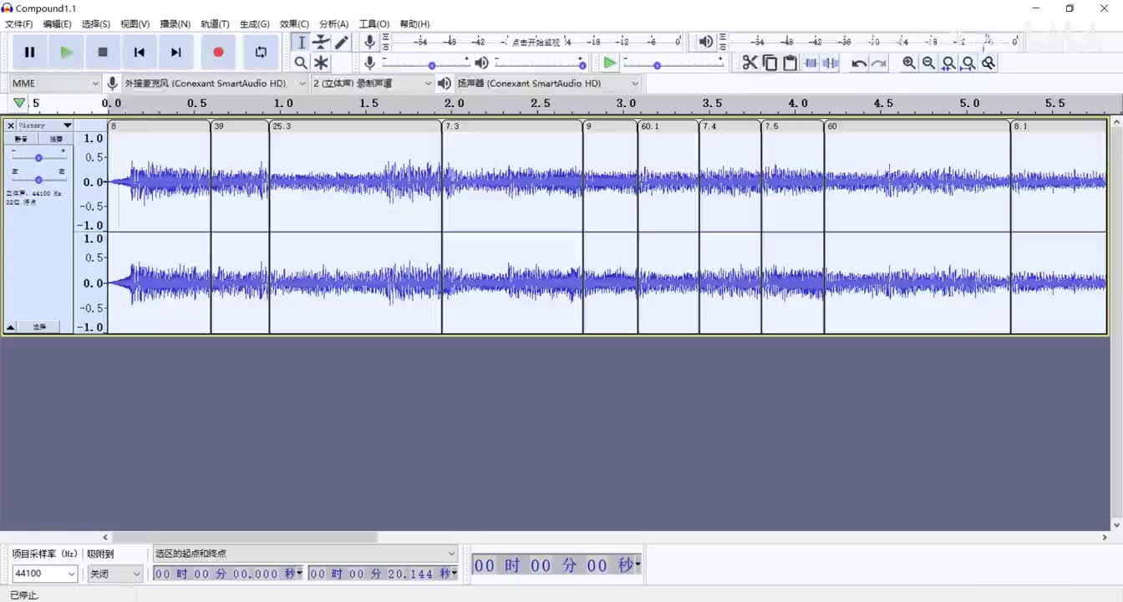Fit entire project to window
This screenshot has width=1123, height=602.
point(968,63)
